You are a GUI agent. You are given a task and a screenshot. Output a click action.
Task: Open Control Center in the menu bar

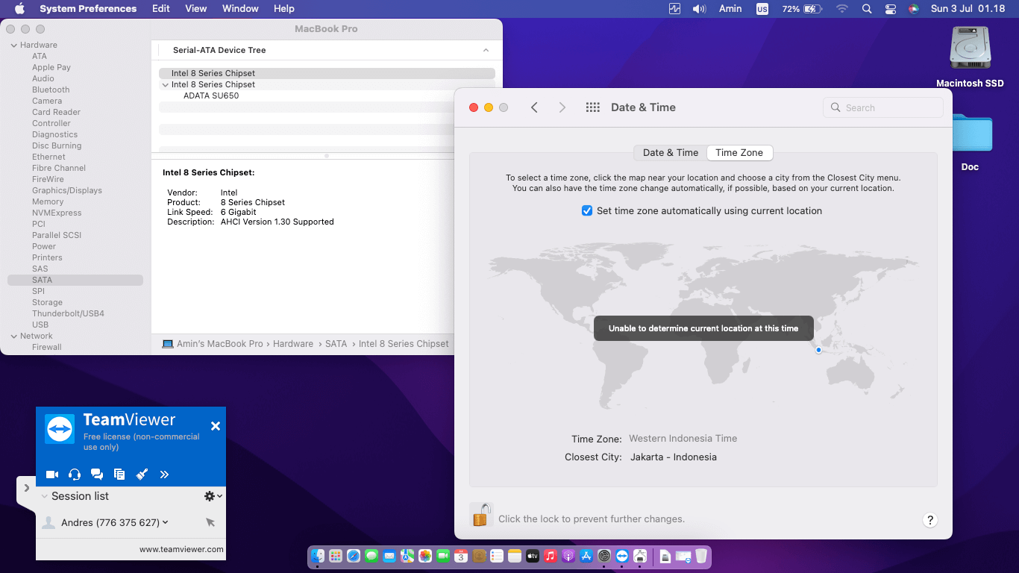(891, 9)
